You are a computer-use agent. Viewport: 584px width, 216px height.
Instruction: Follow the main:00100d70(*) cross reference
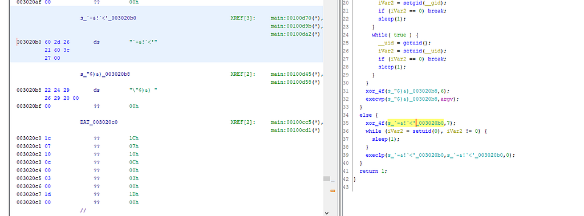[x=297, y=18]
